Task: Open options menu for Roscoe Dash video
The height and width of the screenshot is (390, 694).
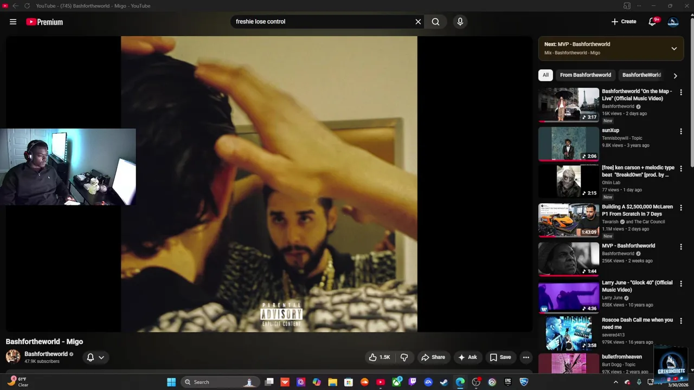Action: tap(681, 321)
